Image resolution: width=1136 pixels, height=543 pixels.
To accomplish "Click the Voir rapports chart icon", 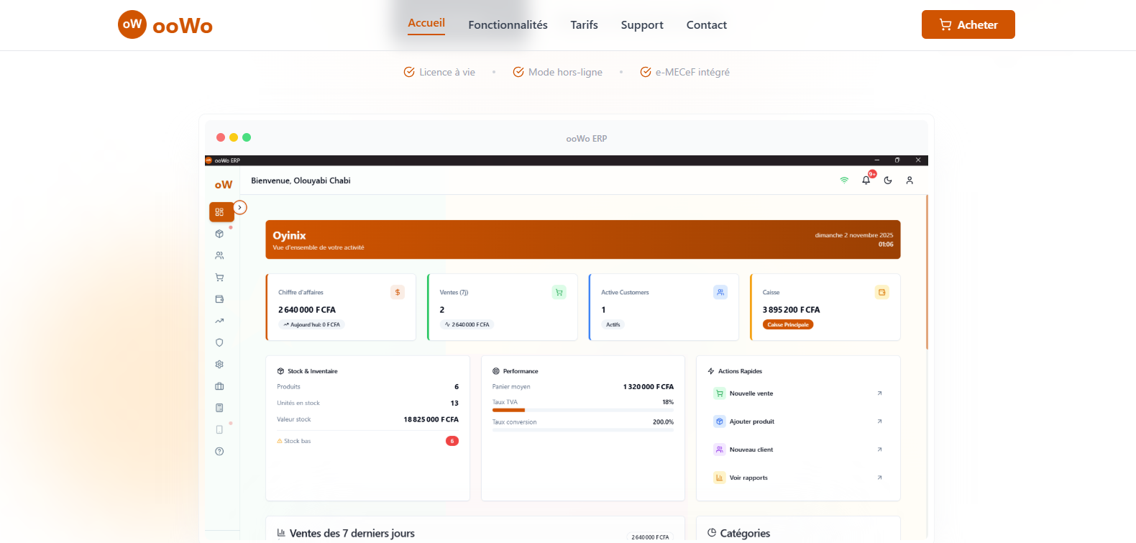I will [x=720, y=478].
